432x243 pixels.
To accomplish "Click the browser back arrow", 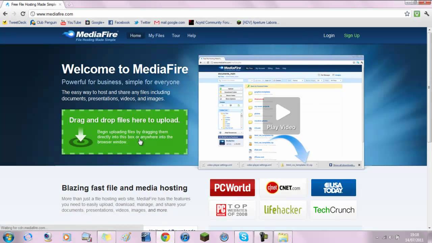I will pos(5,14).
